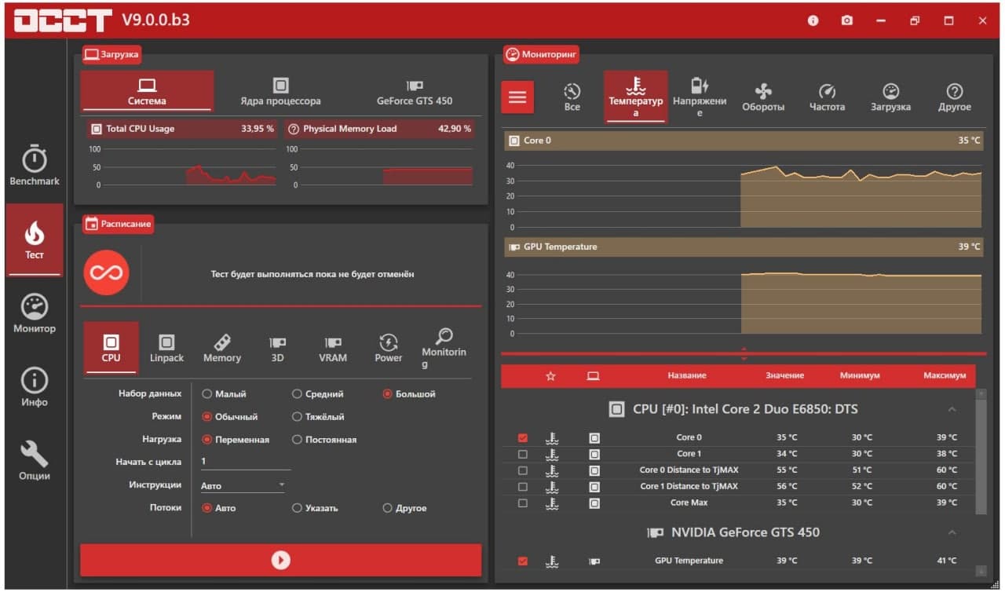Click thermometer icon in GPU Temperature row
Screen dimensions: 1005x596
(x=552, y=561)
